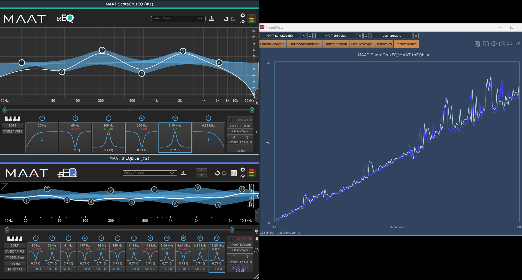Click SORT button in SantaCruzEQ
522x280 pixels.
click(13, 125)
